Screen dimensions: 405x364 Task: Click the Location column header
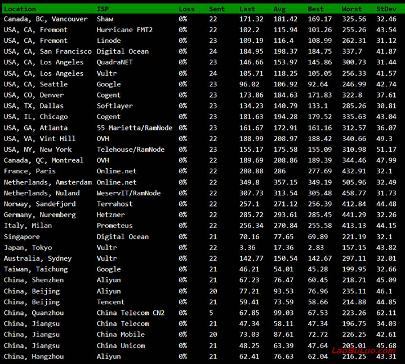click(20, 9)
